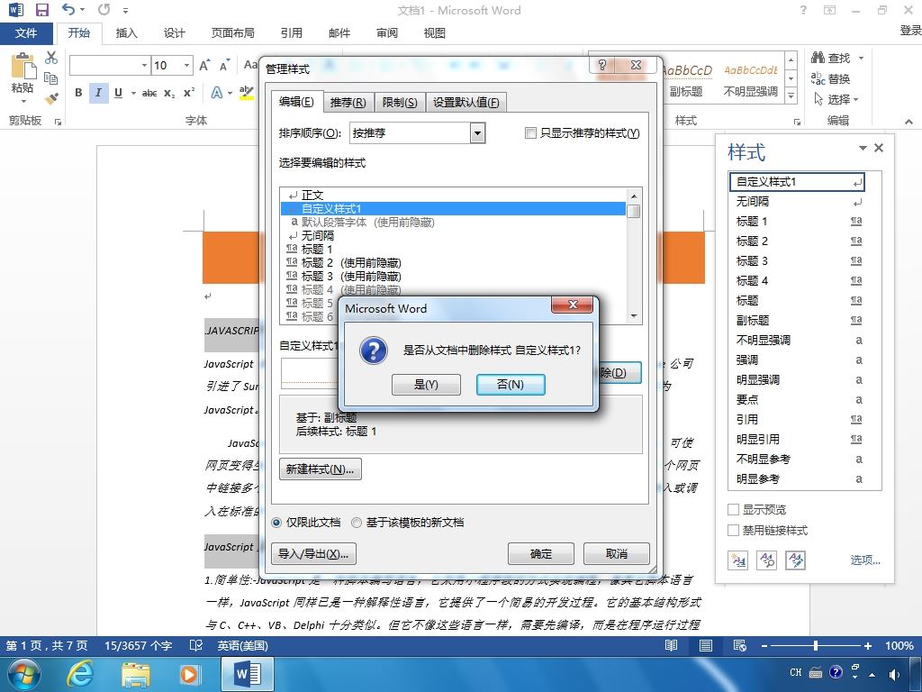
Task: Select the 基于该模板的新文档 radio button
Action: 357,523
